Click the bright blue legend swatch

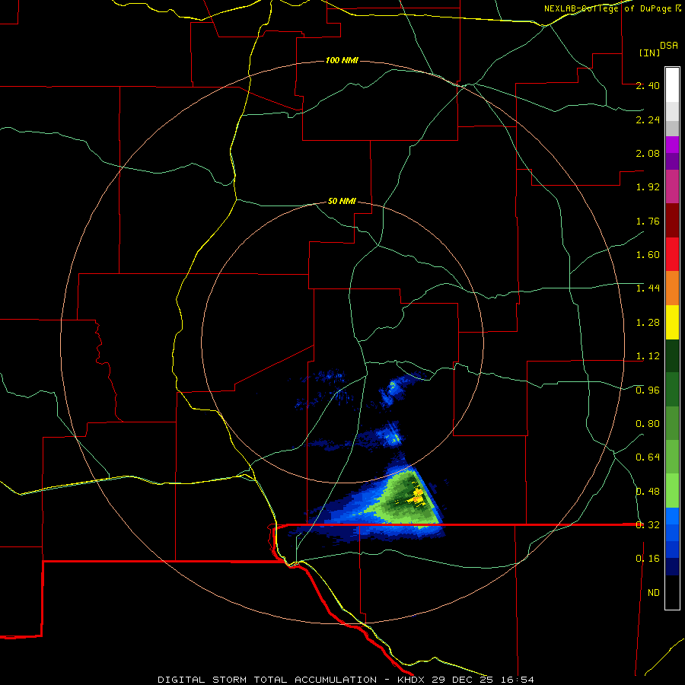coord(672,516)
